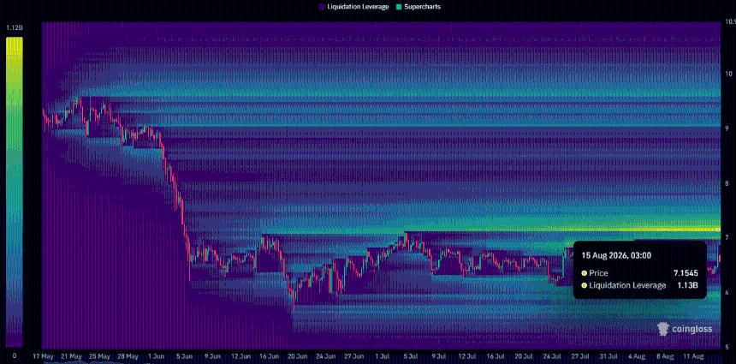Viewport: 736px width, 364px height.
Task: Click the 16 Jun date axis label
Action: point(270,357)
